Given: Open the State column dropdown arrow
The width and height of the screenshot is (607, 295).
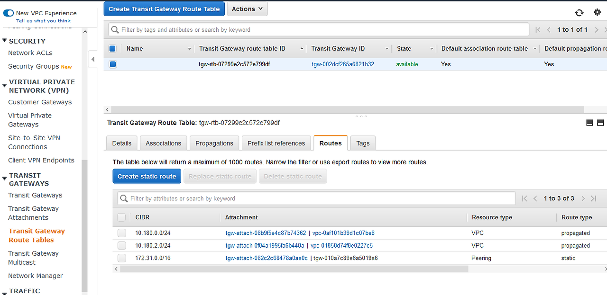Looking at the screenshot, I should [x=432, y=49].
